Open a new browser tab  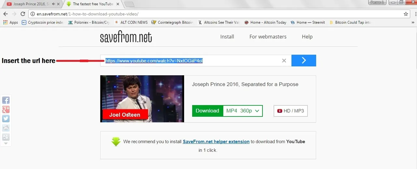pos(129,4)
